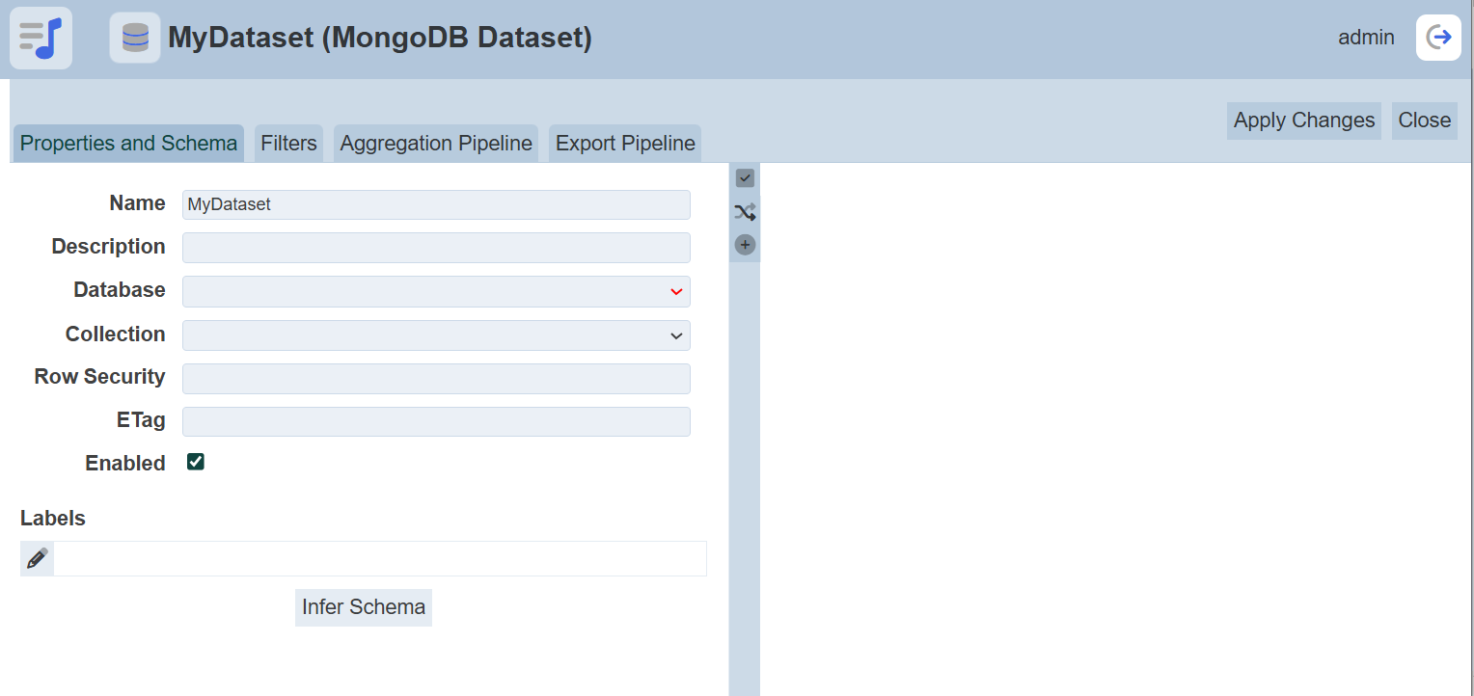Click the shuffle icon on side toolbar
1474x696 pixels.
[744, 211]
